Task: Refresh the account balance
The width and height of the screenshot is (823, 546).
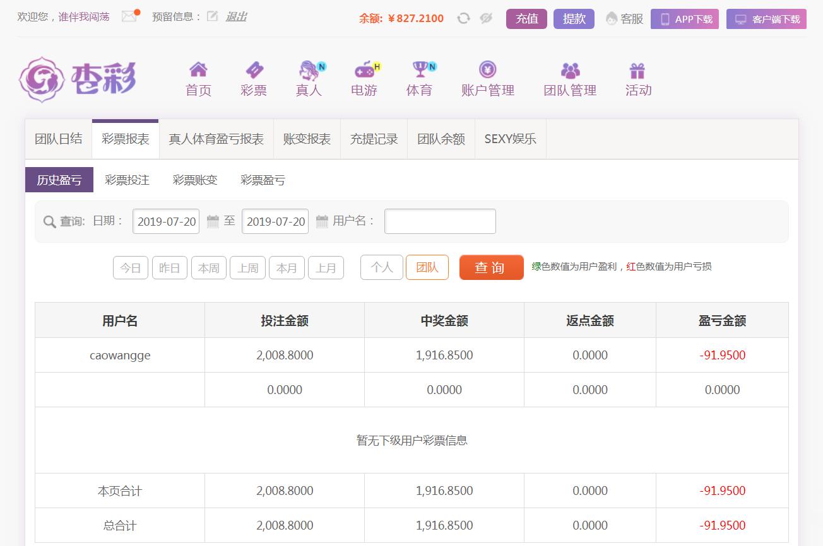Action: click(x=463, y=18)
